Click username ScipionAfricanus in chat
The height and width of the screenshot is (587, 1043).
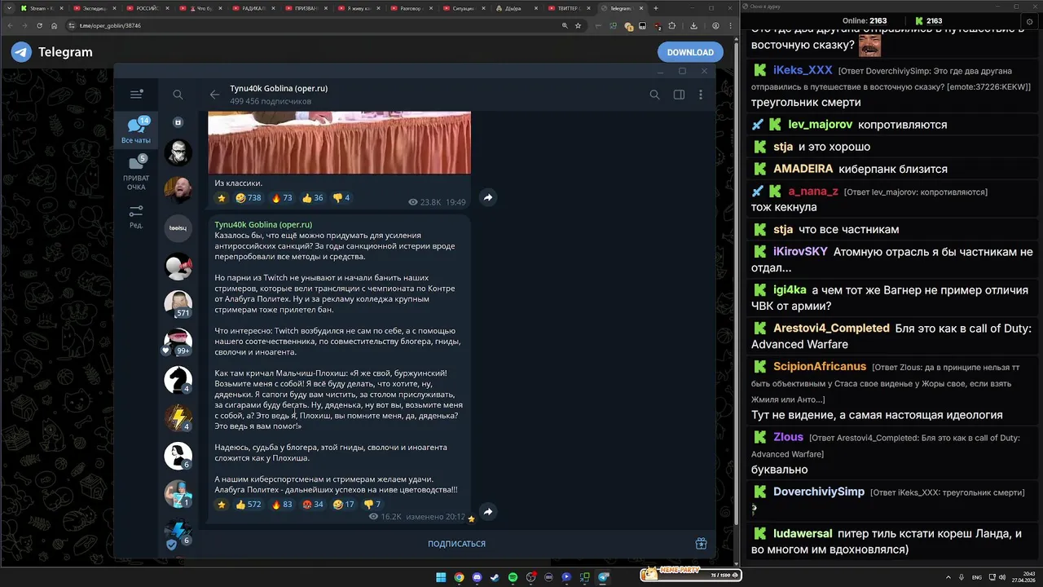[x=820, y=367]
